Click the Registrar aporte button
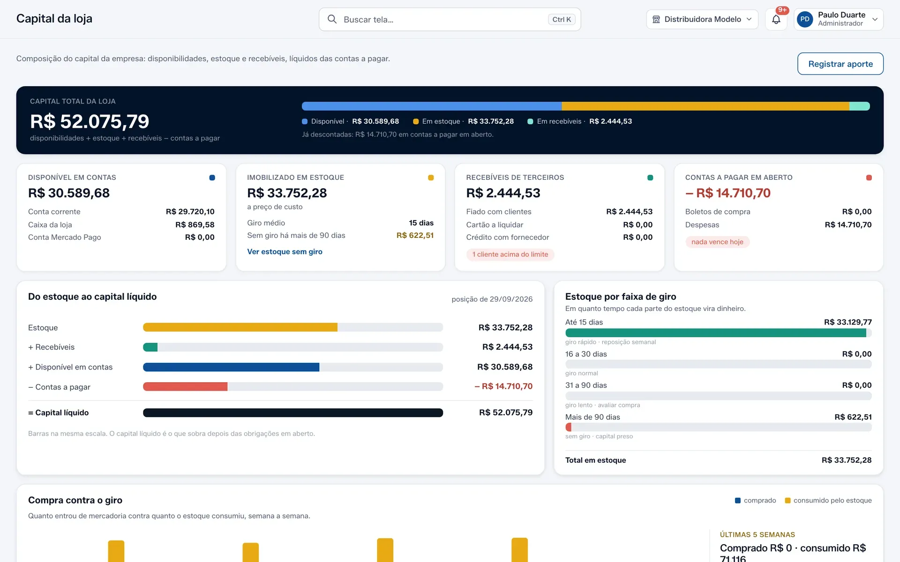900x562 pixels. (840, 64)
